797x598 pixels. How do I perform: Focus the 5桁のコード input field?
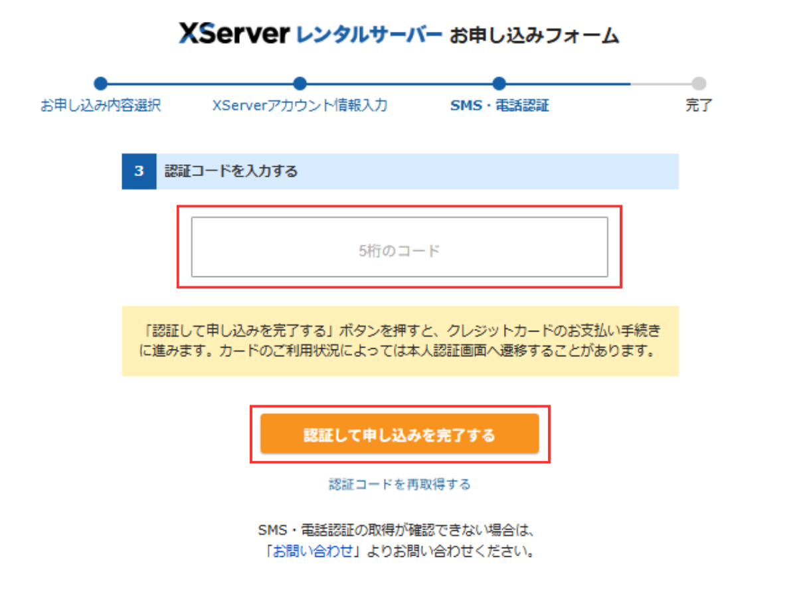pos(399,247)
